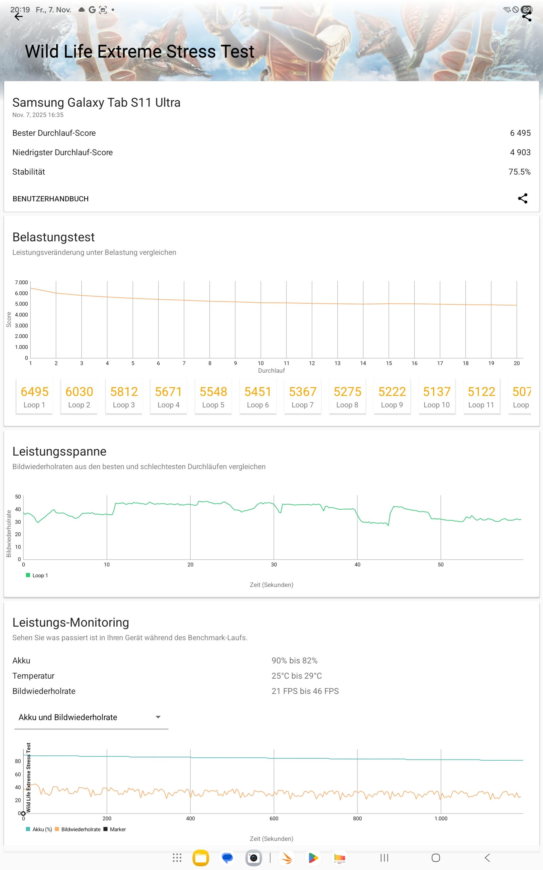Tap the back arrow at top left

pyautogui.click(x=18, y=16)
